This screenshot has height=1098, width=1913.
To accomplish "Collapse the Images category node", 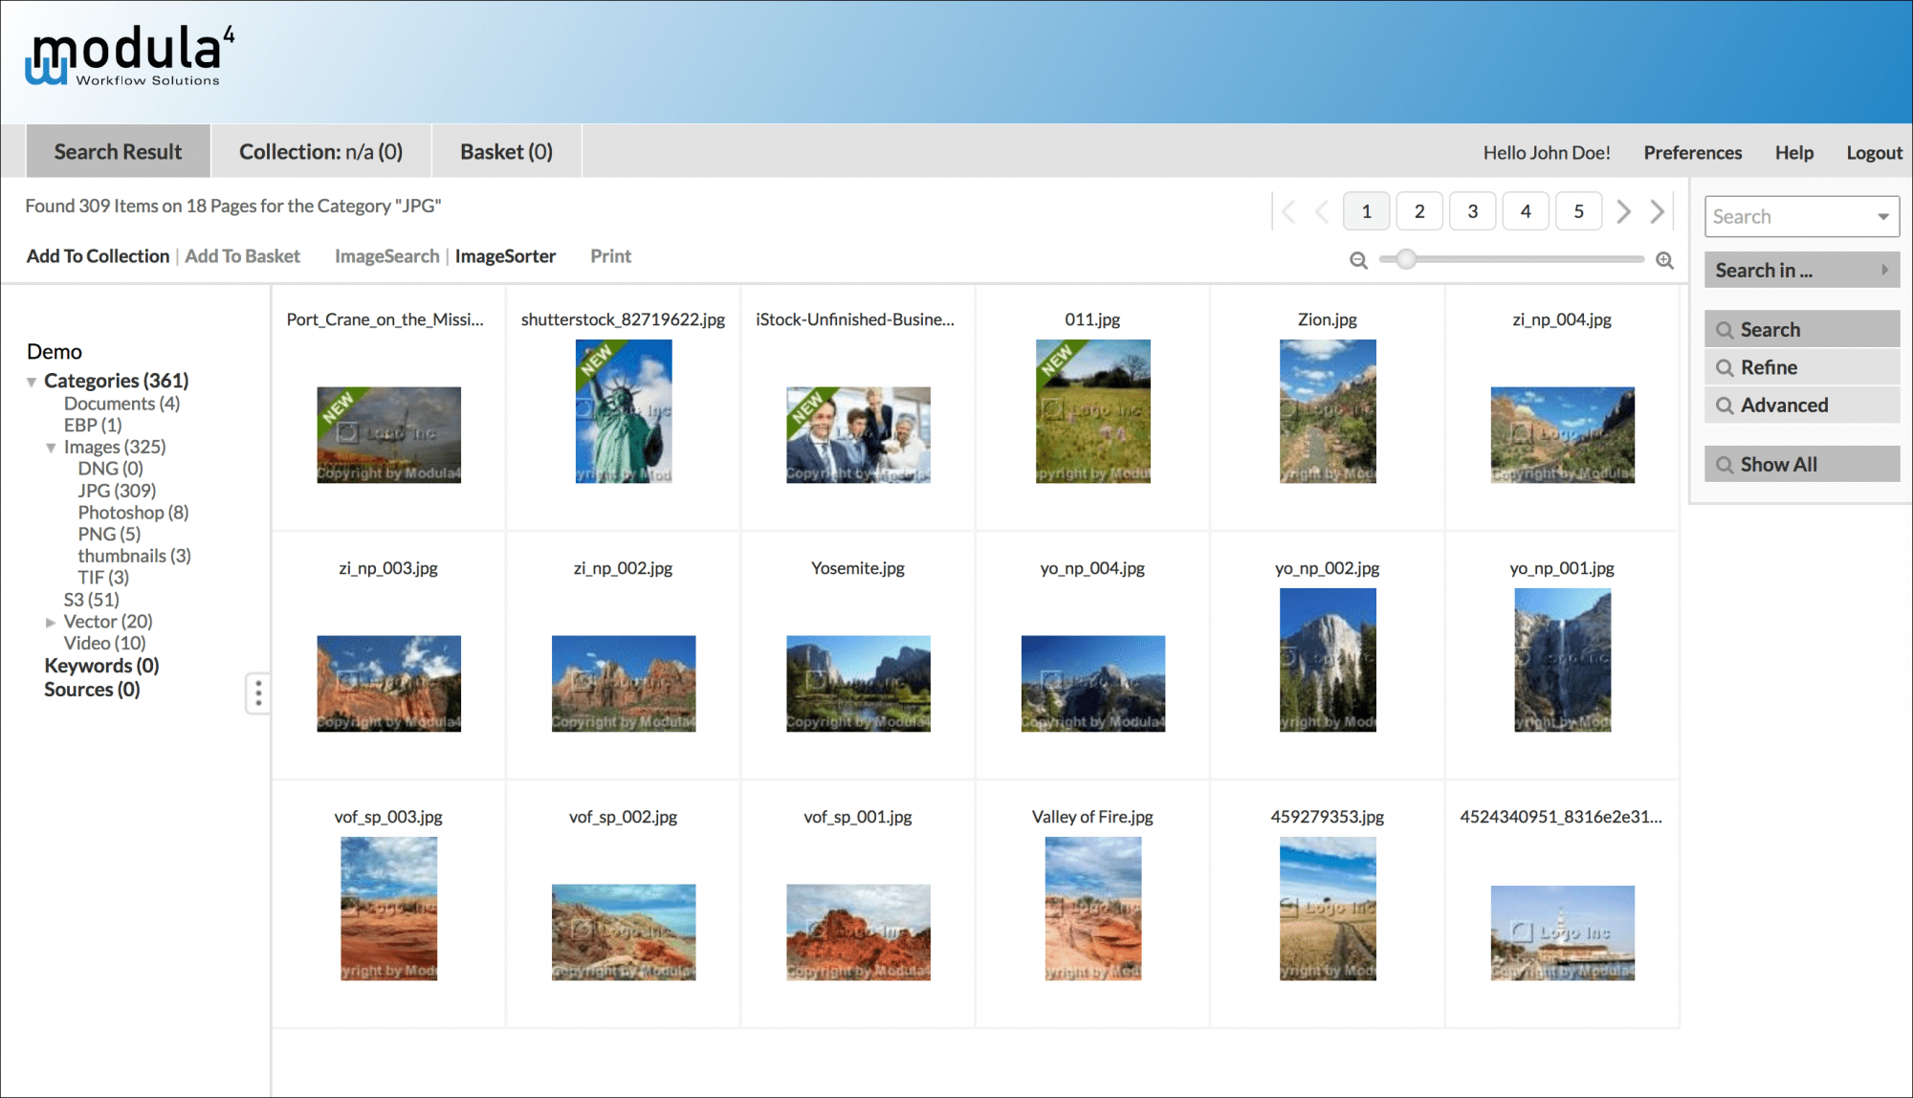I will pyautogui.click(x=51, y=448).
